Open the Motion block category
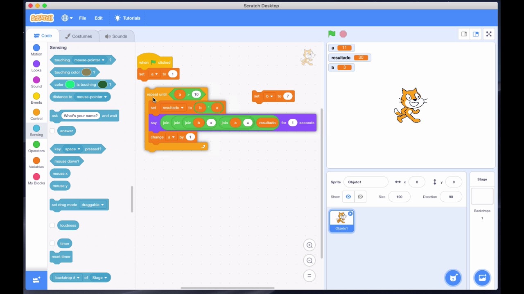The image size is (524, 294). click(36, 50)
